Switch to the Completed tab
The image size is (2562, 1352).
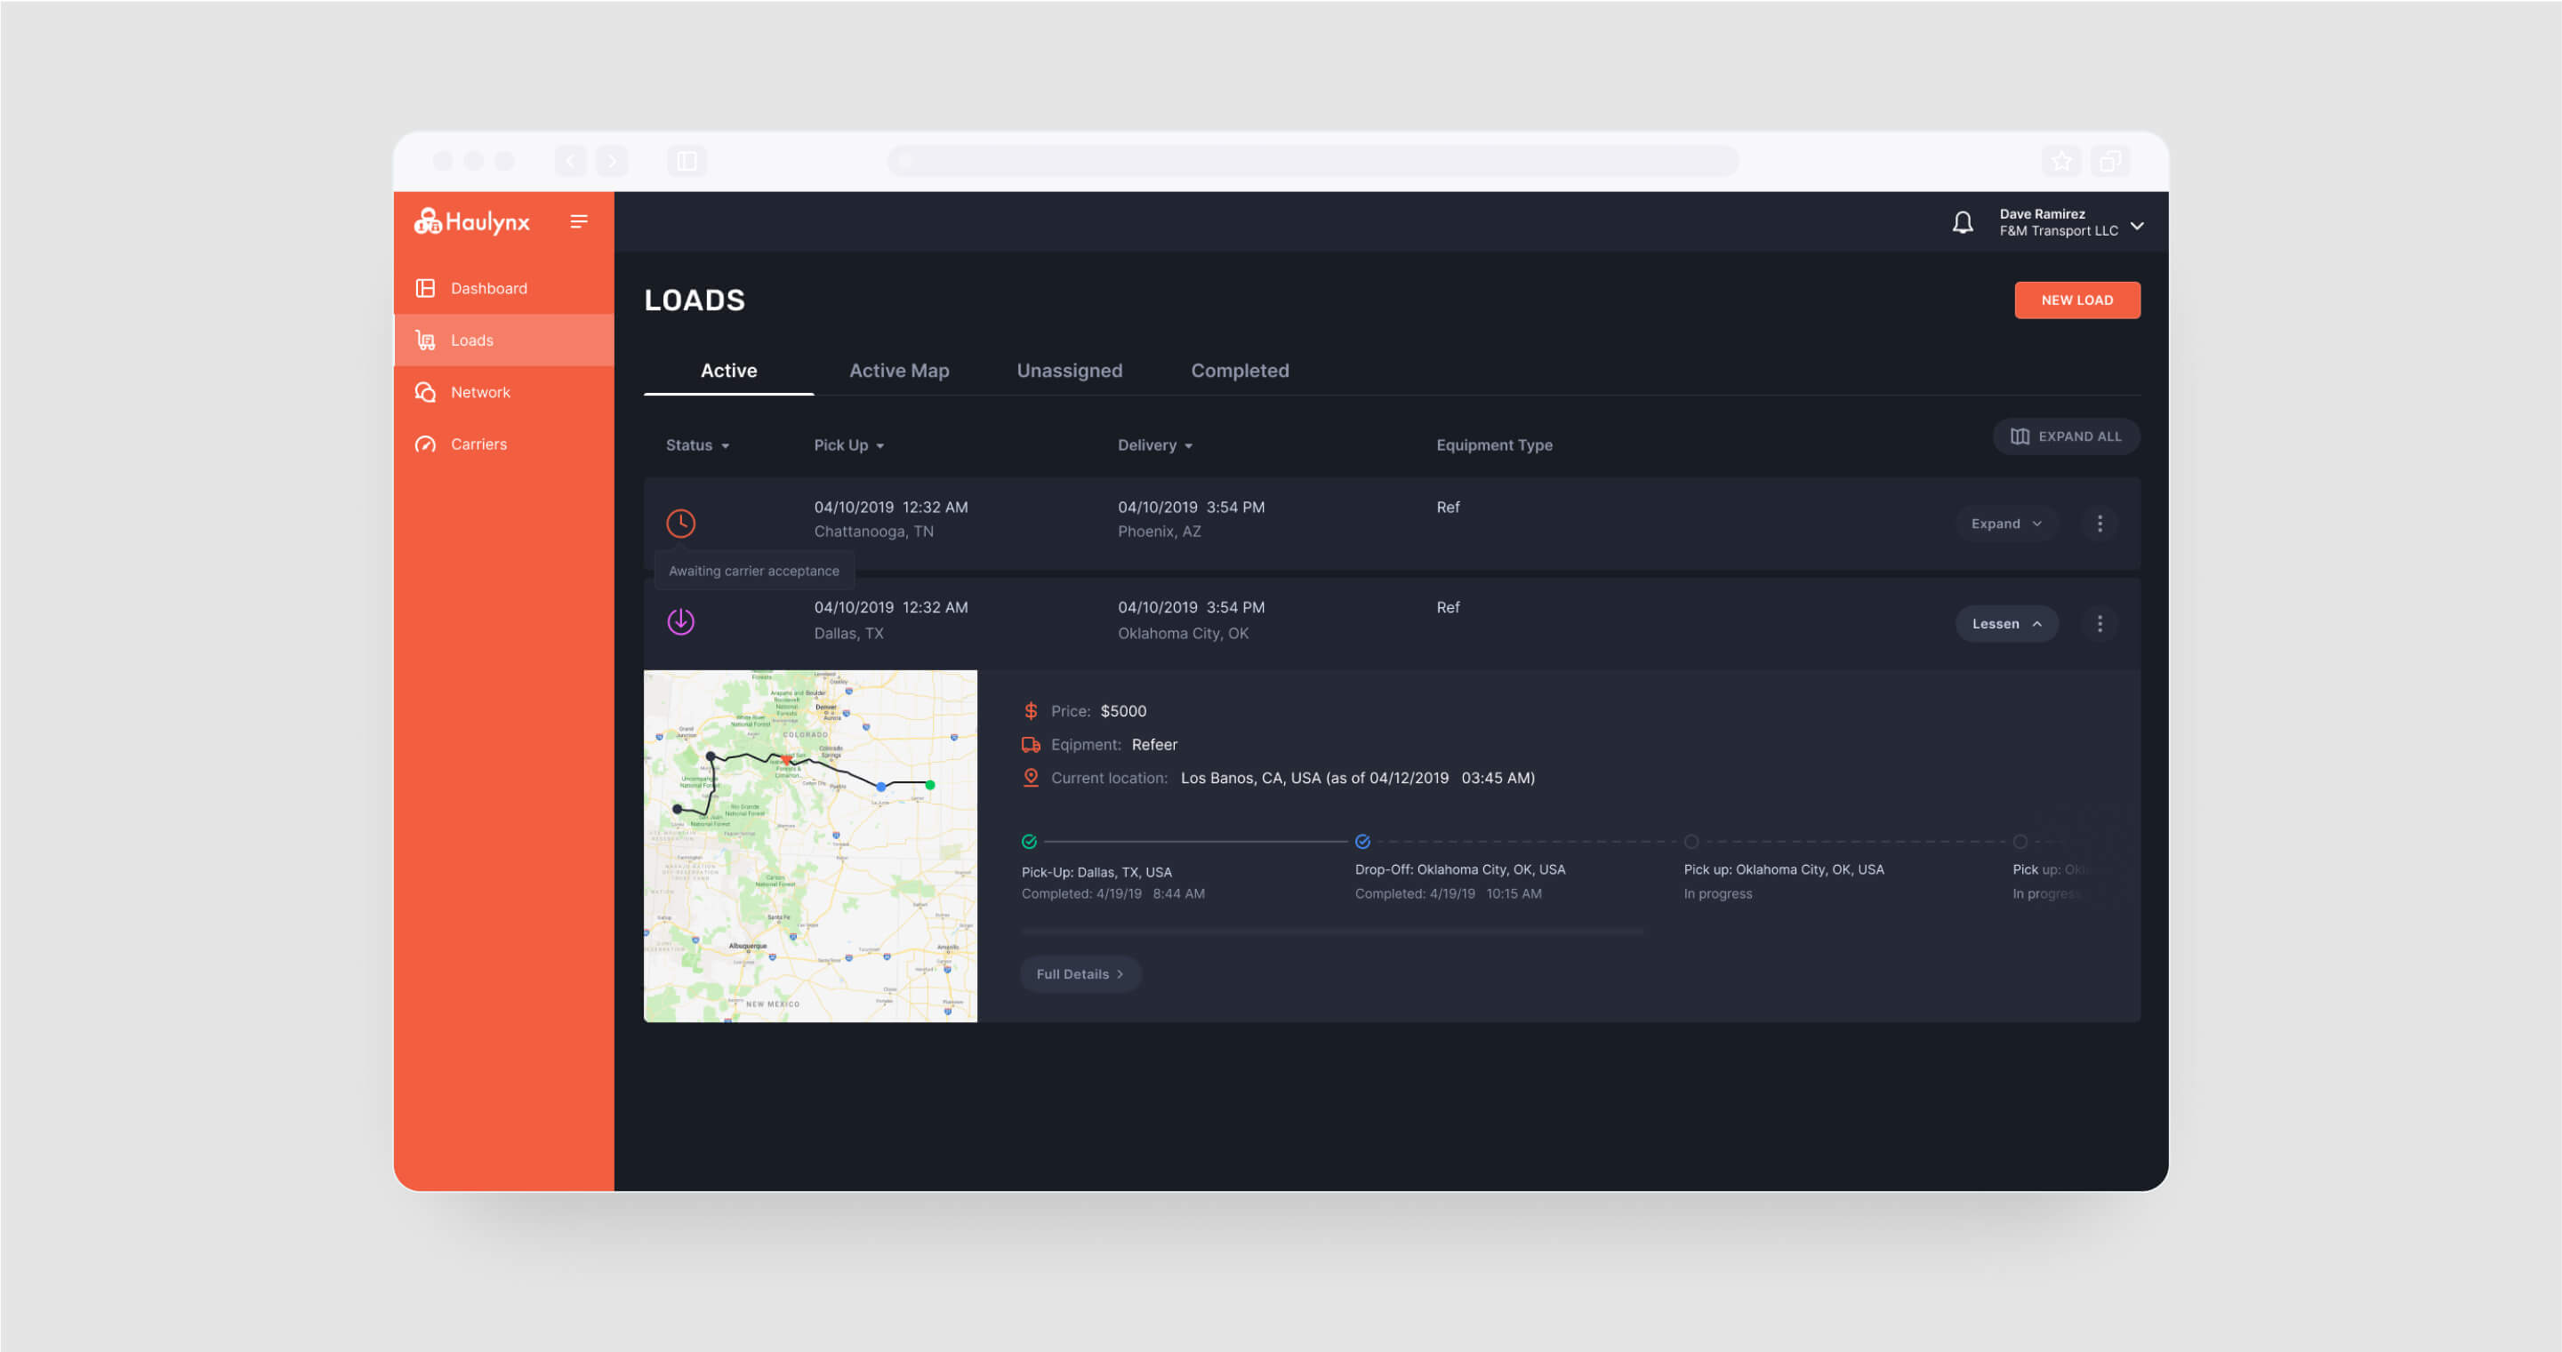click(1240, 371)
